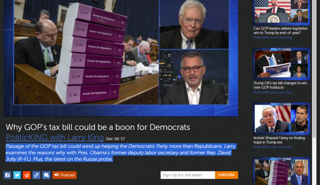
Task: Share the video on Twitter
Action: (17, 175)
